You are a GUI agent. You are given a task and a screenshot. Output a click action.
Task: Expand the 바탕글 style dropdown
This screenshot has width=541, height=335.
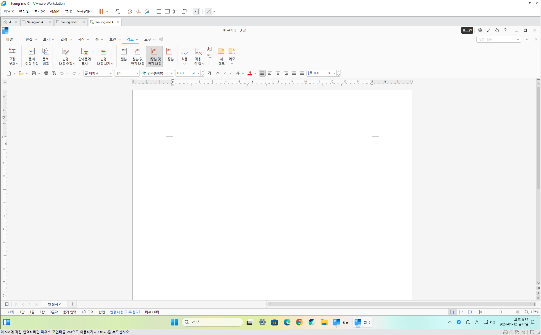[111, 73]
